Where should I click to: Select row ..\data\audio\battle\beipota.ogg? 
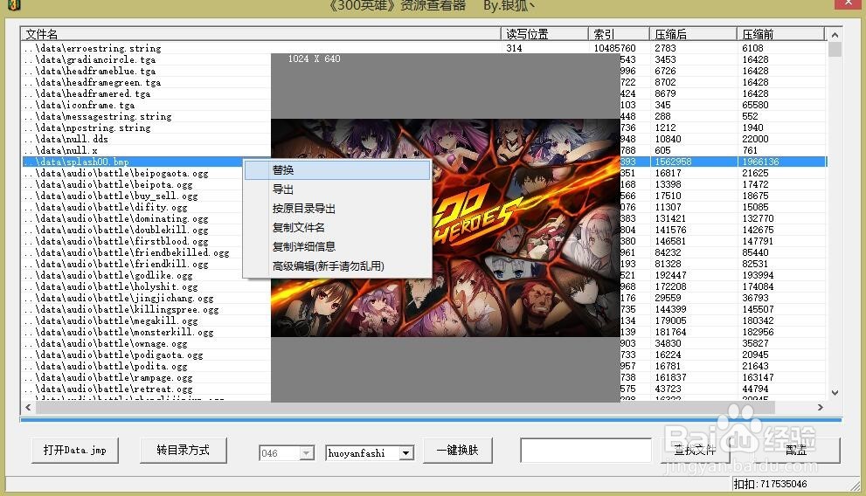coord(424,184)
